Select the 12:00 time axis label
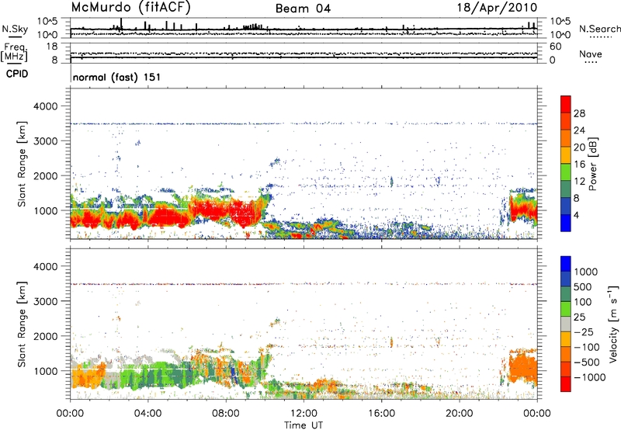 (x=304, y=414)
